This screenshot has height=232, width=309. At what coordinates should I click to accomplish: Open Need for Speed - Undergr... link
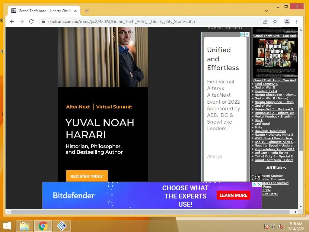pyautogui.click(x=275, y=145)
